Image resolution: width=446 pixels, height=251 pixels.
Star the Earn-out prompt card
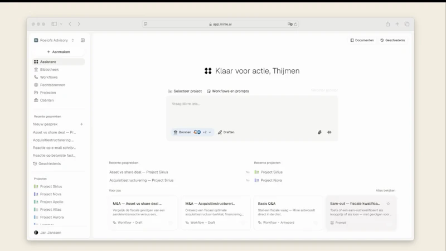coord(388,204)
